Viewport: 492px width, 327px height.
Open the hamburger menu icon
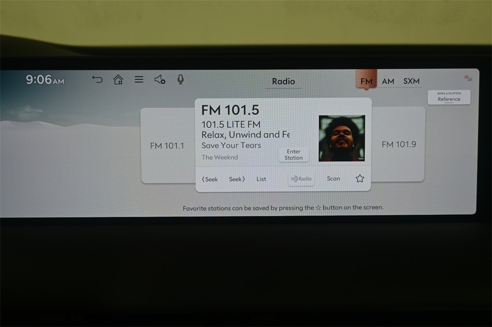(x=139, y=80)
